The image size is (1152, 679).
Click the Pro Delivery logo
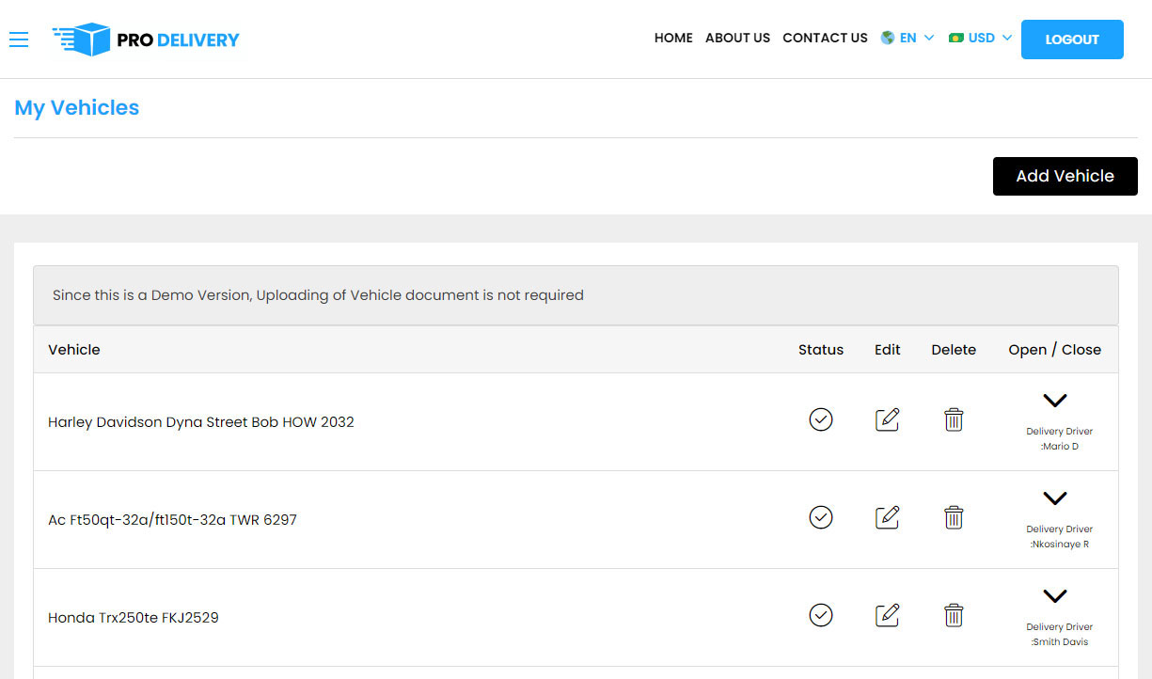point(147,39)
